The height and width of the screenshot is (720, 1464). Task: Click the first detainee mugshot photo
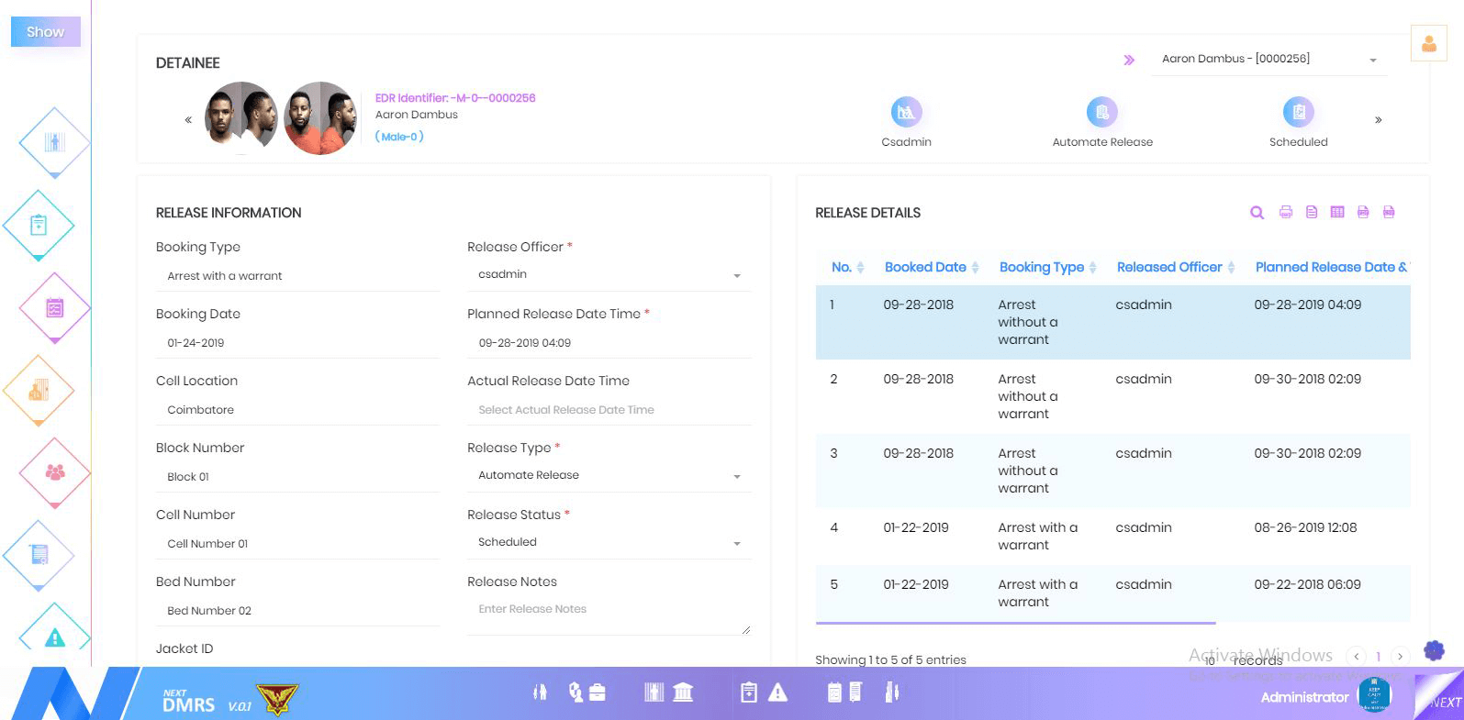click(241, 117)
